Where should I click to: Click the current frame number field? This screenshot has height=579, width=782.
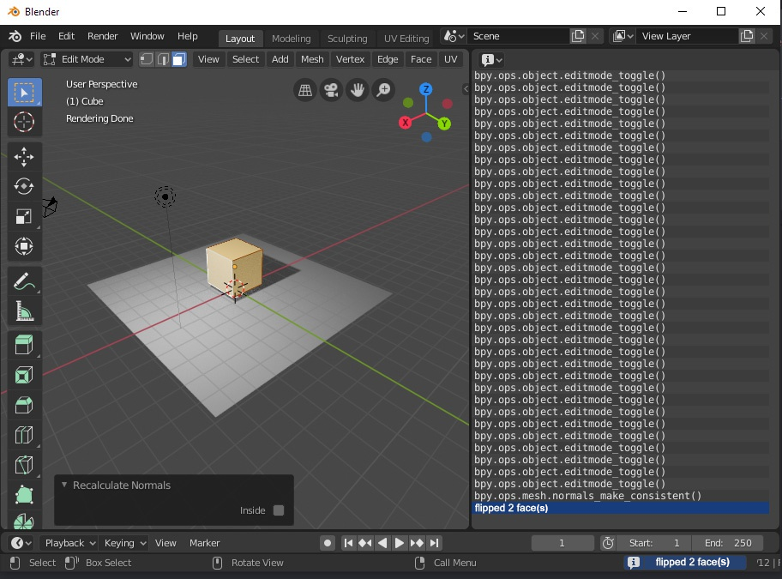(562, 543)
